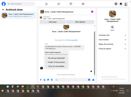
Task: Open the emoji picker in message box
Action: tap(89, 80)
